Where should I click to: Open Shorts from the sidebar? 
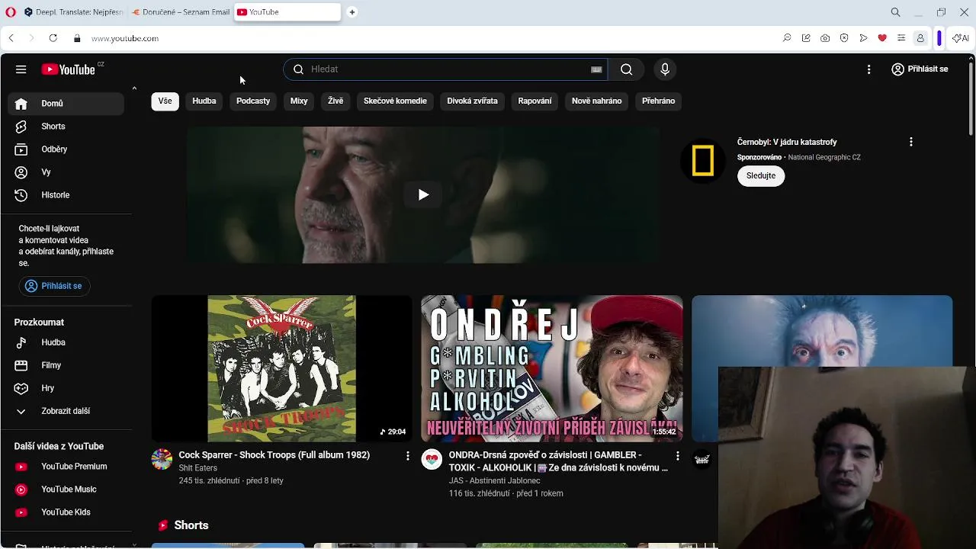66,127
